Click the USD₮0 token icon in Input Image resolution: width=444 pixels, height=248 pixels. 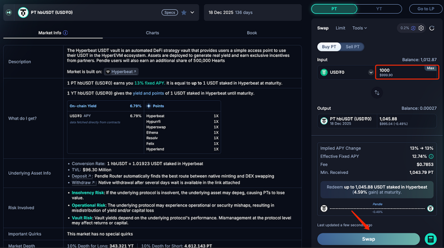(x=324, y=72)
